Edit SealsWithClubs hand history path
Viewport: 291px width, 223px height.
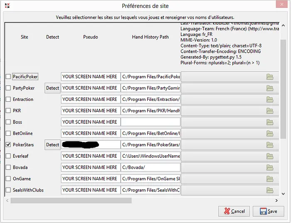150,190
